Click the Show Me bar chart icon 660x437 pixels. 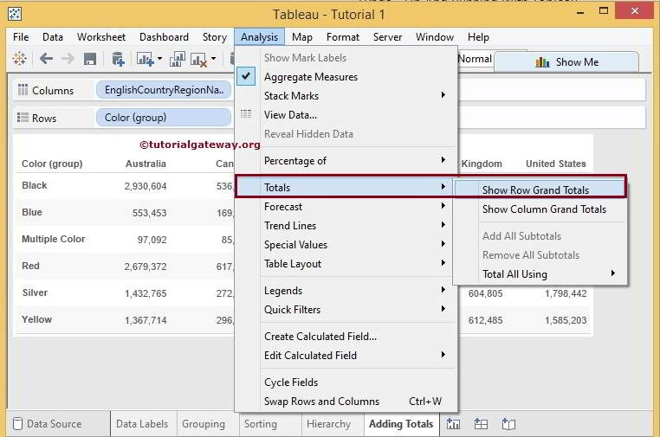coord(542,62)
